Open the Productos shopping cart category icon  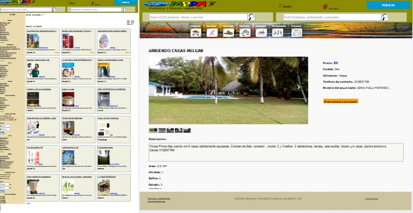(196, 32)
